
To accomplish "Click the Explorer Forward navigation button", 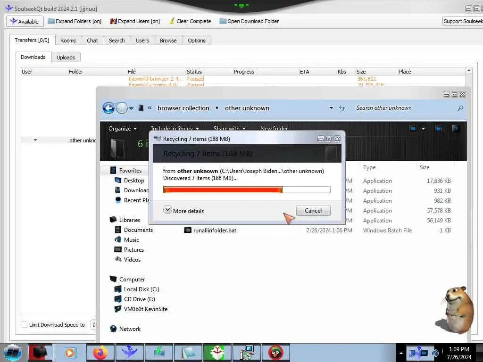I will coord(122,108).
